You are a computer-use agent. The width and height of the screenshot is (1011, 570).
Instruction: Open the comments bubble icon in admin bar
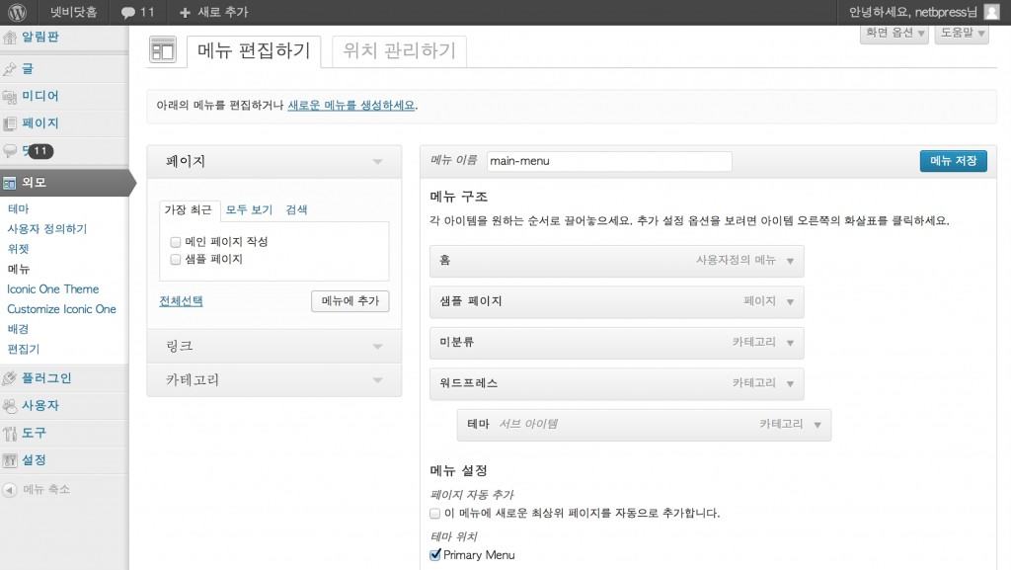(128, 13)
